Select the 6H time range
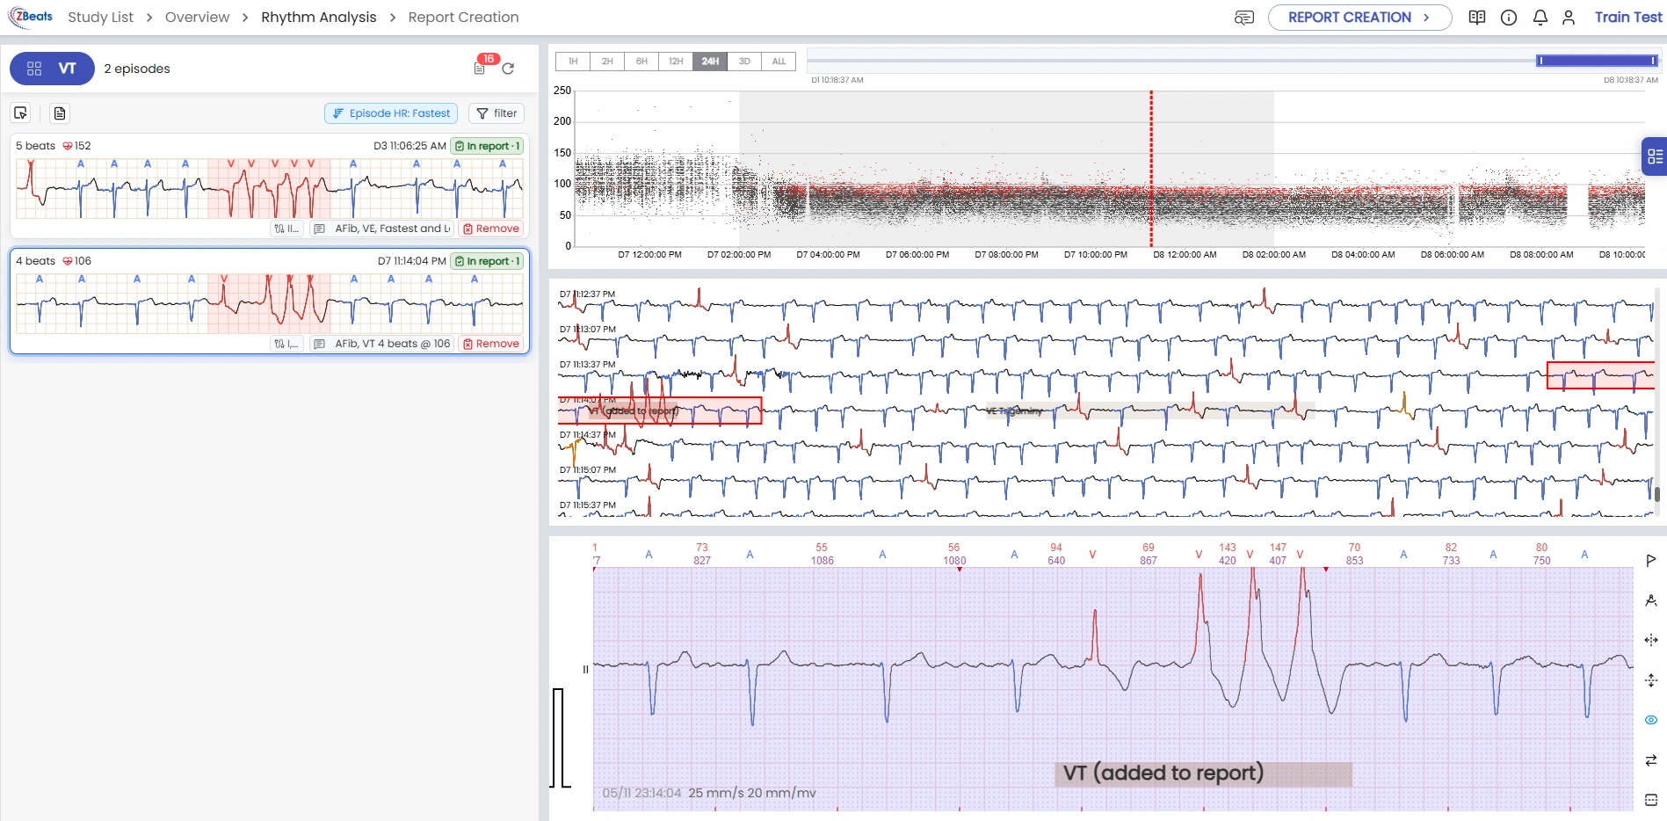Image resolution: width=1667 pixels, height=821 pixels. click(x=641, y=62)
